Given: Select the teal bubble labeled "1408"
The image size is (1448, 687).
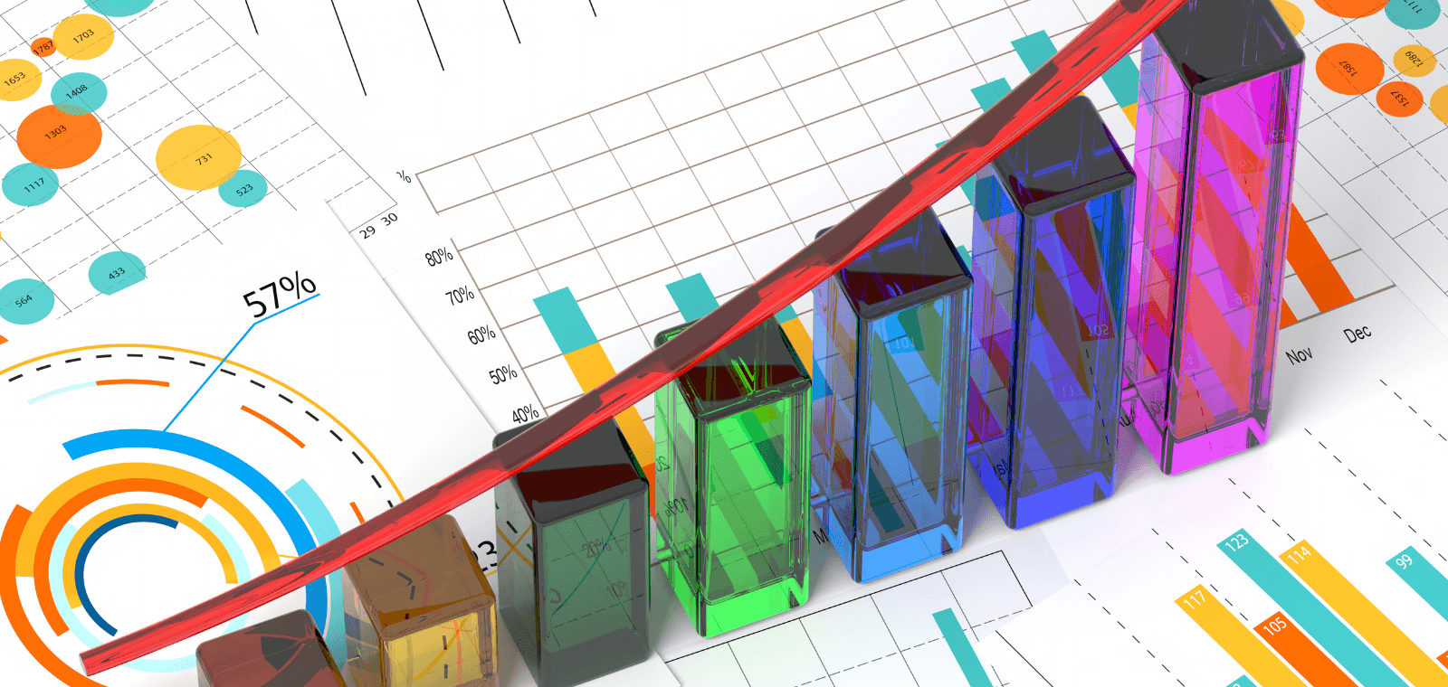Looking at the screenshot, I should click(78, 92).
